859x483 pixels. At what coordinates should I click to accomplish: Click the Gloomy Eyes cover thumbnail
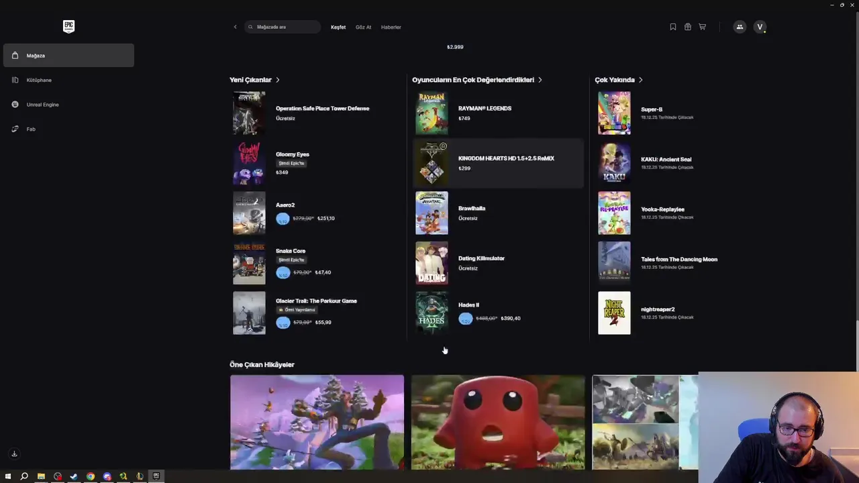249,163
